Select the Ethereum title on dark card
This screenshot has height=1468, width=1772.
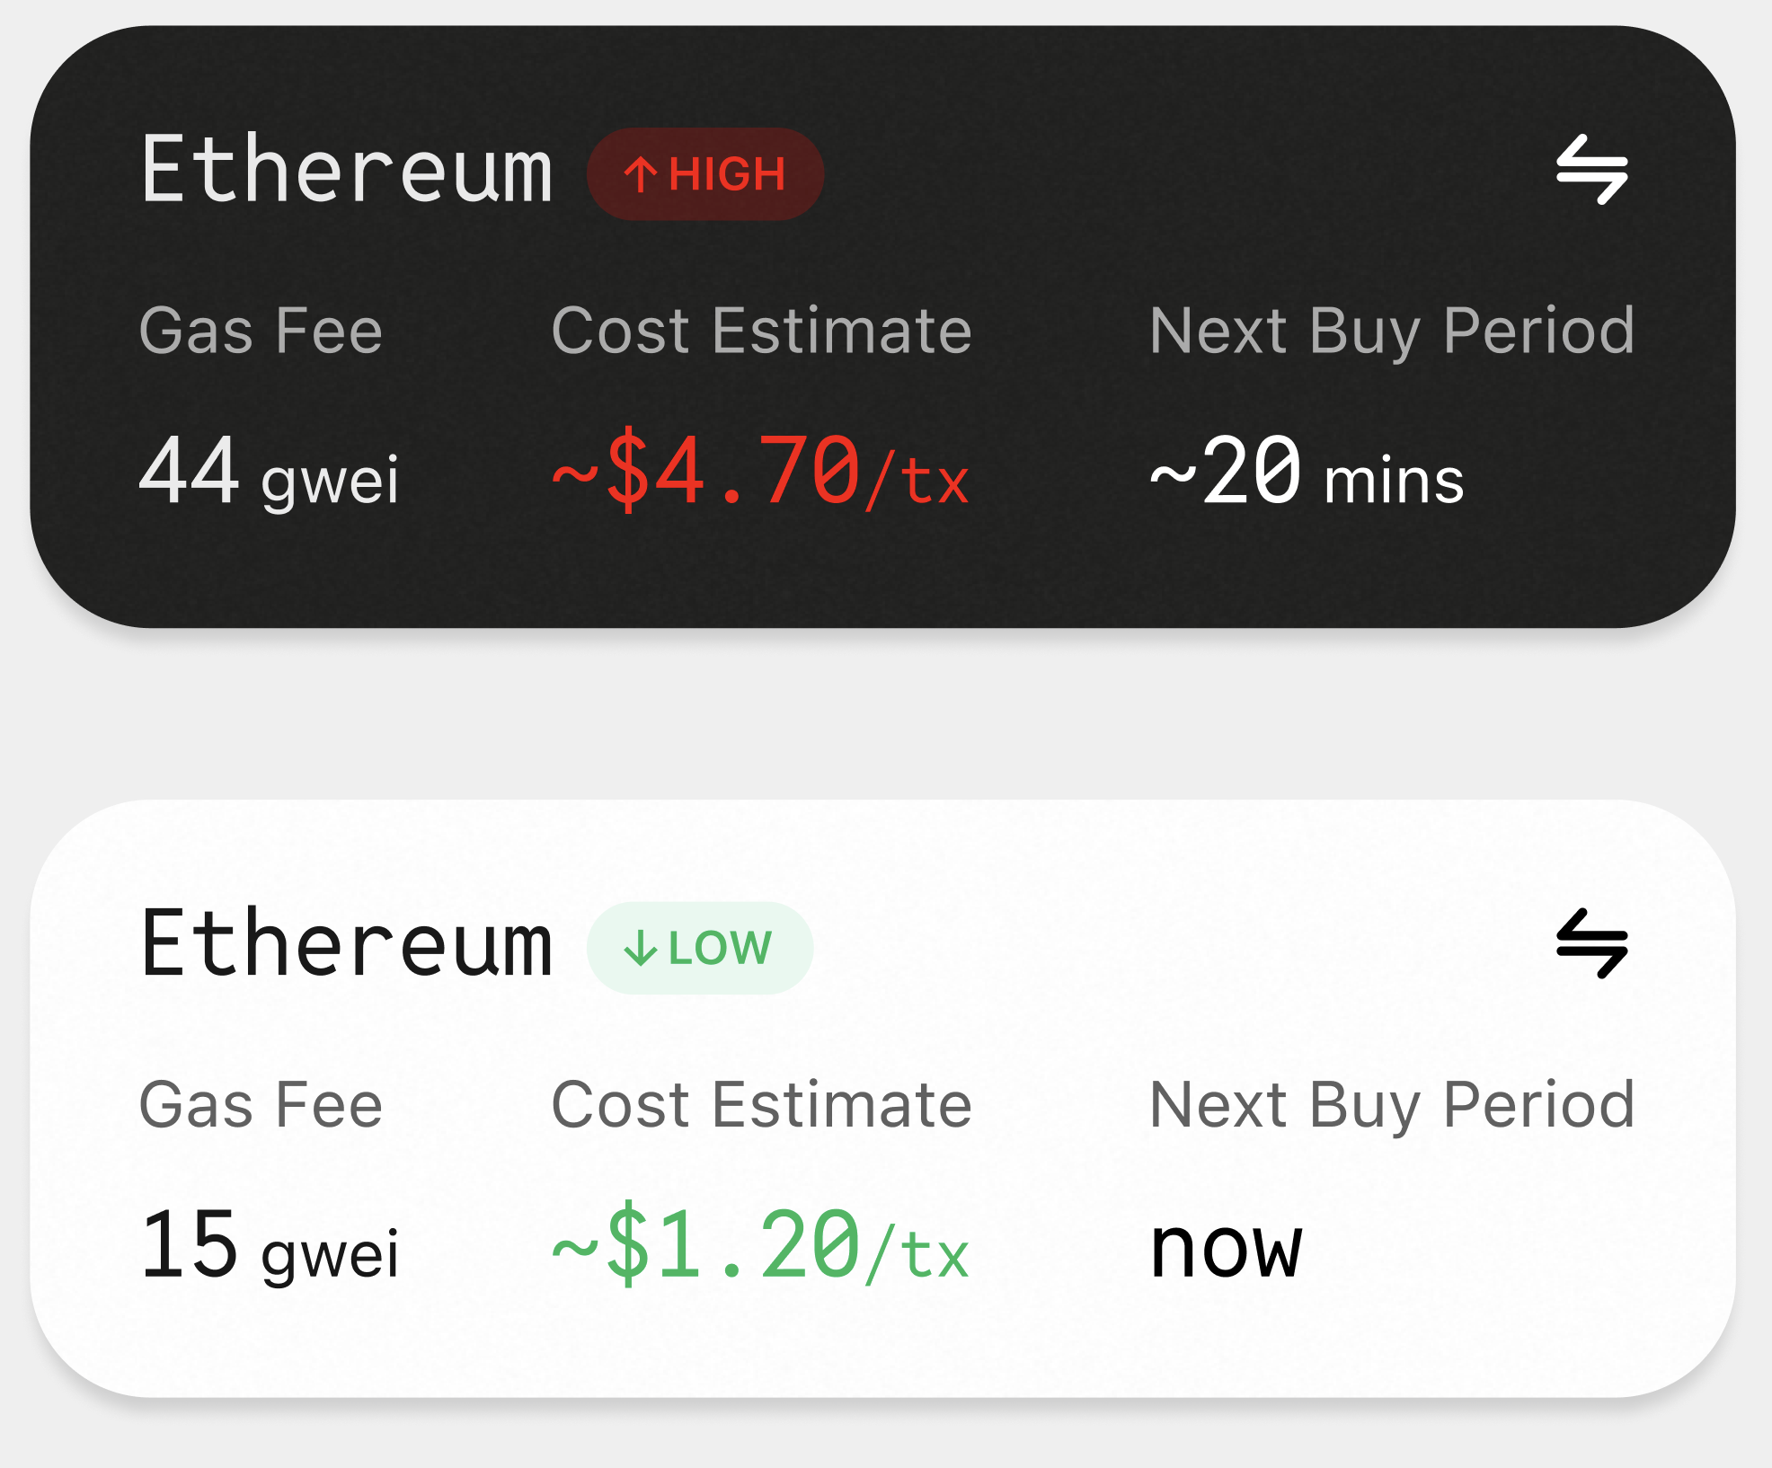347,169
